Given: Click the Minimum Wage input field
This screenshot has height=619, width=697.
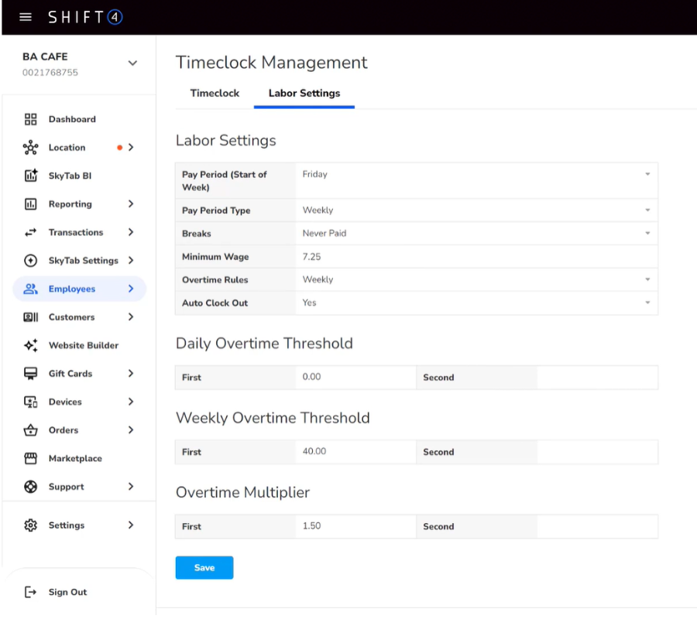Looking at the screenshot, I should 476,257.
